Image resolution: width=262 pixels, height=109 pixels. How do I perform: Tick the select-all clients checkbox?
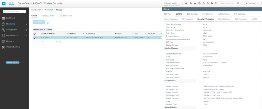35,34
